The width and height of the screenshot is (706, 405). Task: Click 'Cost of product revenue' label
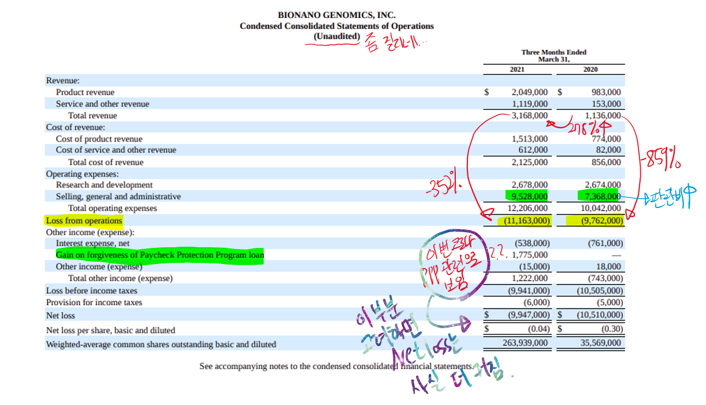coord(99,139)
